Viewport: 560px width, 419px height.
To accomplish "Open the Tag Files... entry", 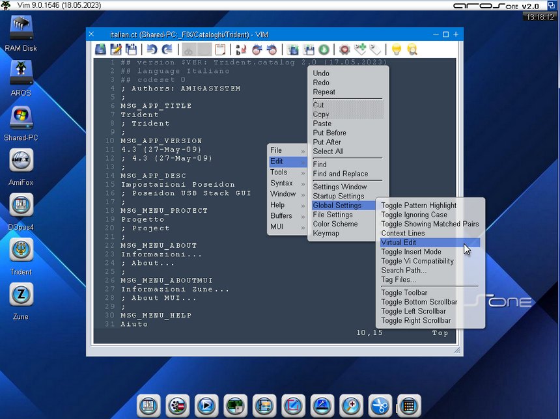I will [x=399, y=280].
